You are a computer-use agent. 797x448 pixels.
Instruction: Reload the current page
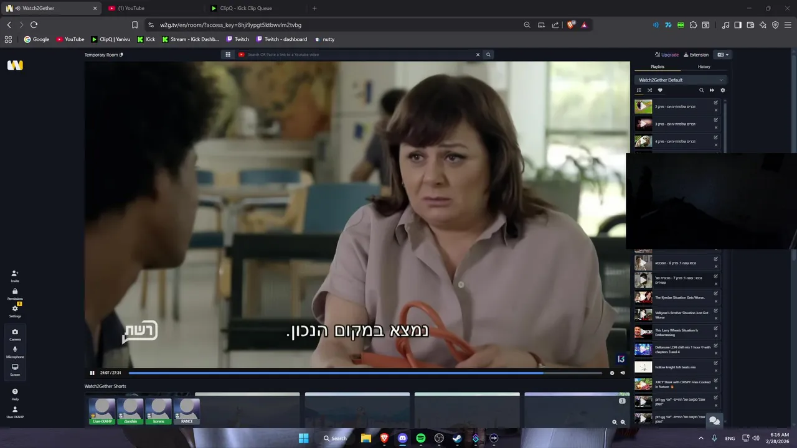point(34,25)
